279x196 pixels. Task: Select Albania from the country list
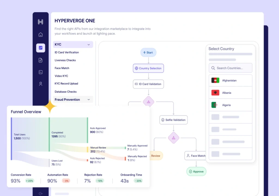point(226,93)
